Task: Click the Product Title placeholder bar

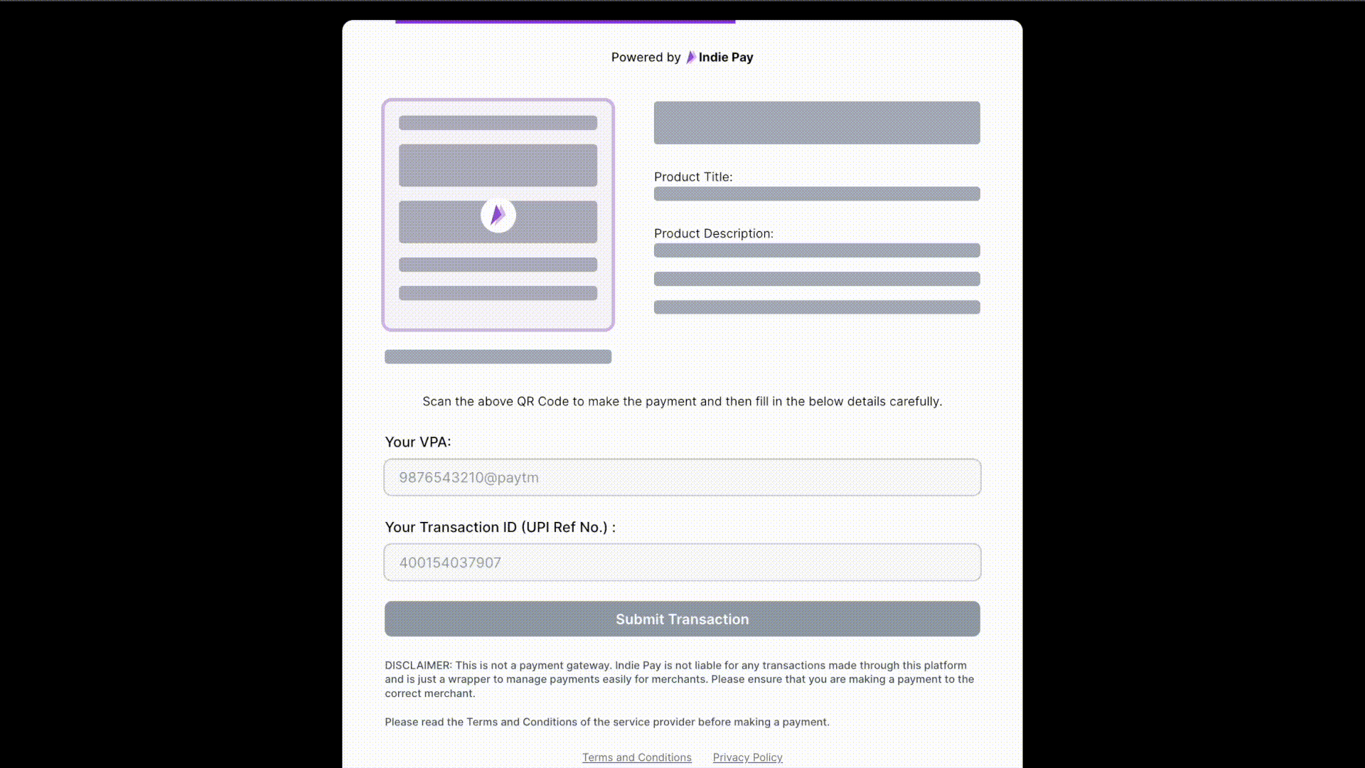Action: coord(816,193)
